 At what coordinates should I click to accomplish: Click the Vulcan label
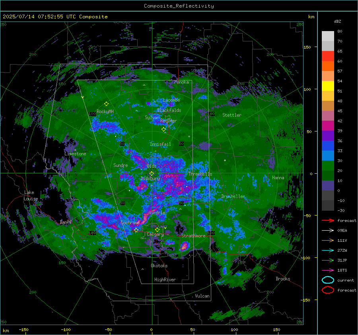[202, 296]
